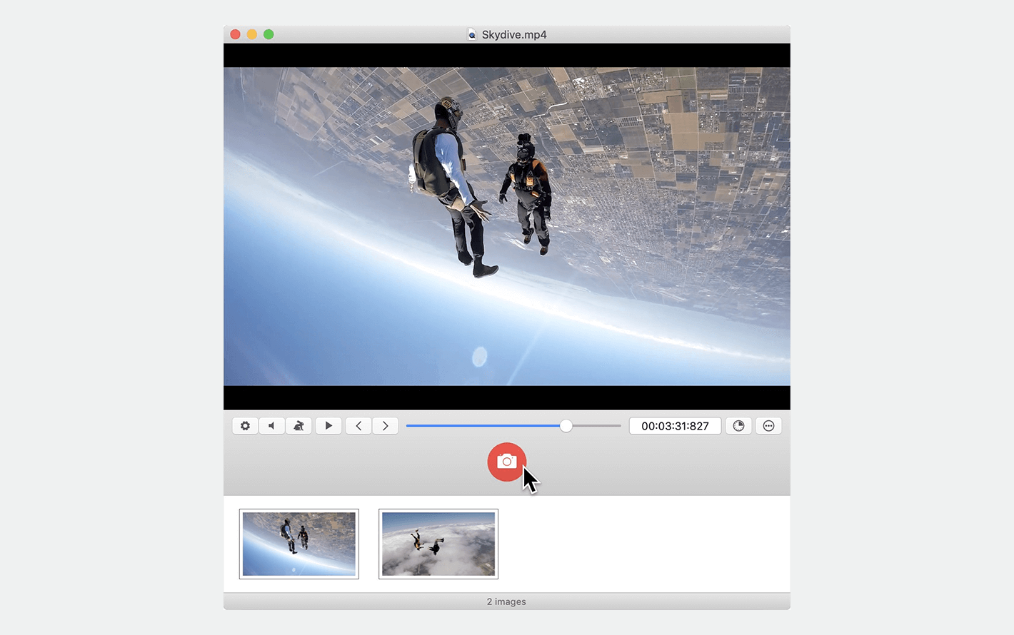Click the Skydive.mp4 window title
Screen dimensions: 1014x635
514,34
